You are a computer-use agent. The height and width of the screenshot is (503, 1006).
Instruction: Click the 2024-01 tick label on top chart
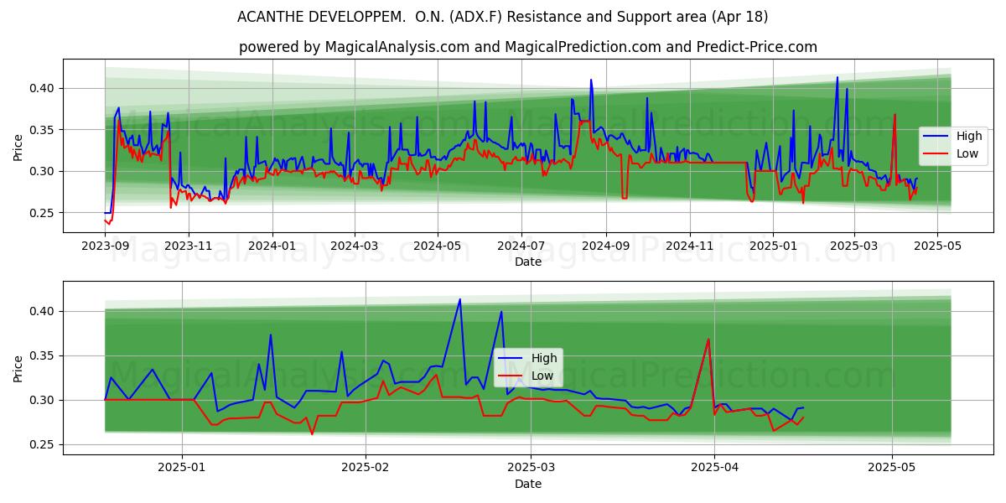pos(272,246)
